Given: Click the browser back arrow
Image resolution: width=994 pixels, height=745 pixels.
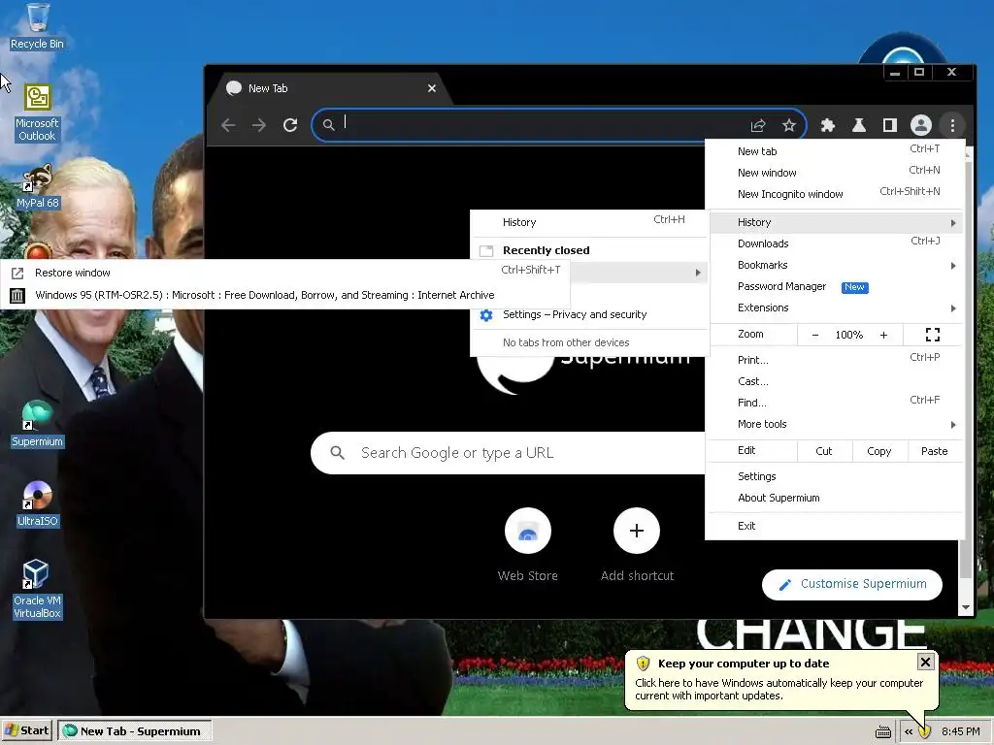Looking at the screenshot, I should tap(228, 125).
